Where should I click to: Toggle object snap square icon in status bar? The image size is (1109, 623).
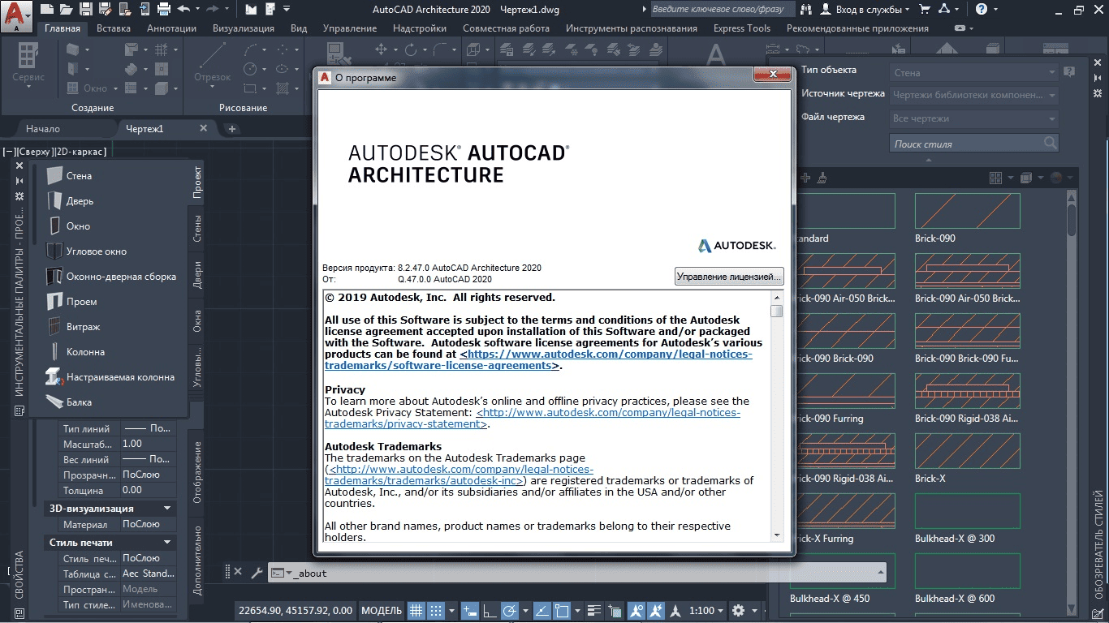tap(563, 610)
